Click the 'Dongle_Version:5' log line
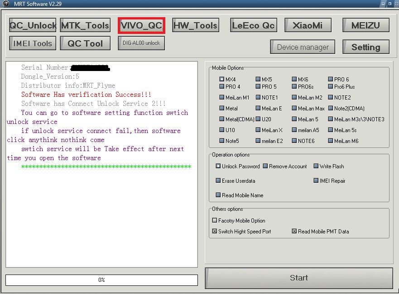The image size is (399, 294). click(x=50, y=76)
